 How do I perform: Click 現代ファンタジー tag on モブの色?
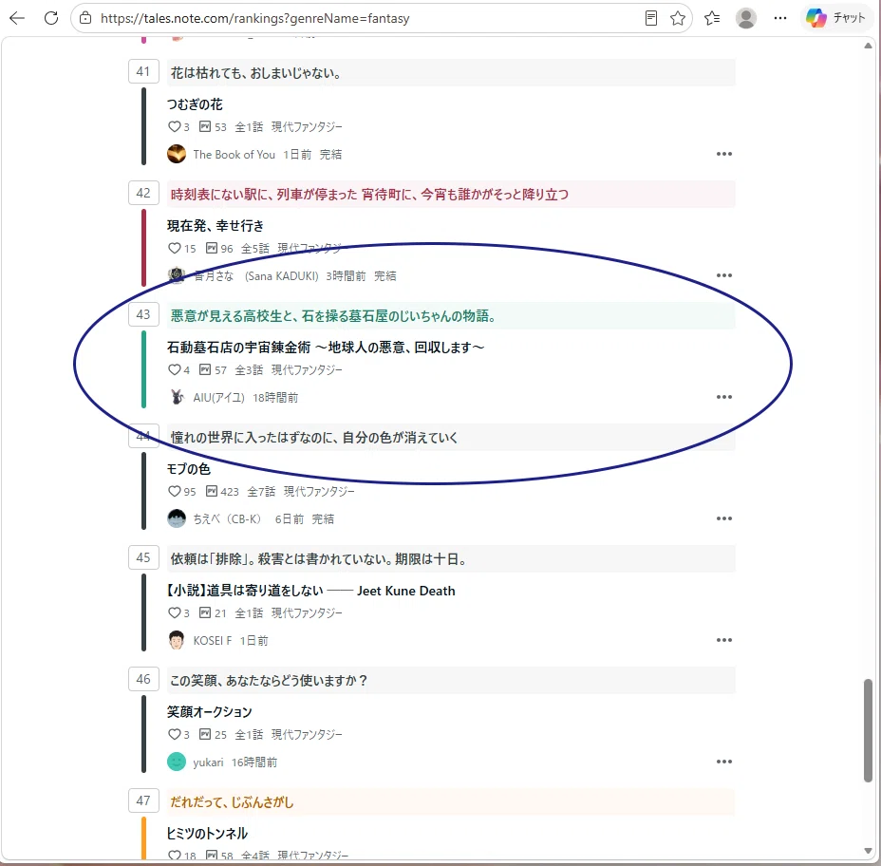point(319,492)
